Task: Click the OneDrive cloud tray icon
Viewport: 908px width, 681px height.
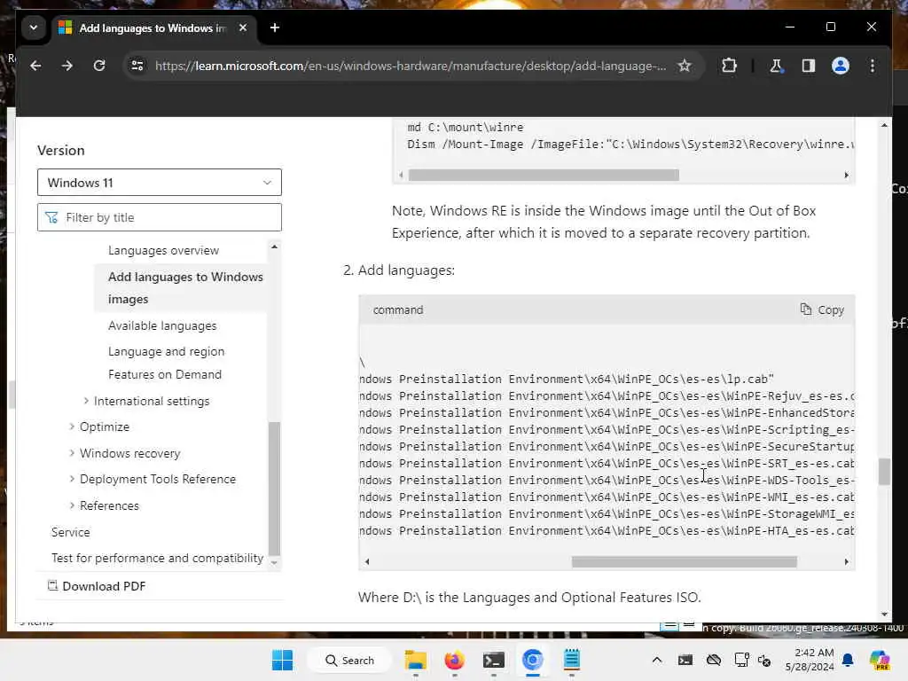Action: point(714,660)
